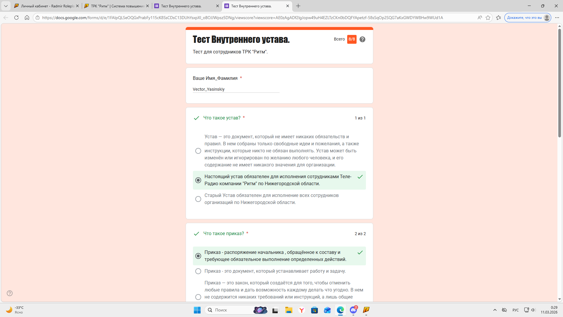The image size is (563, 317).
Task: Open a new browser tab
Action: (x=298, y=6)
